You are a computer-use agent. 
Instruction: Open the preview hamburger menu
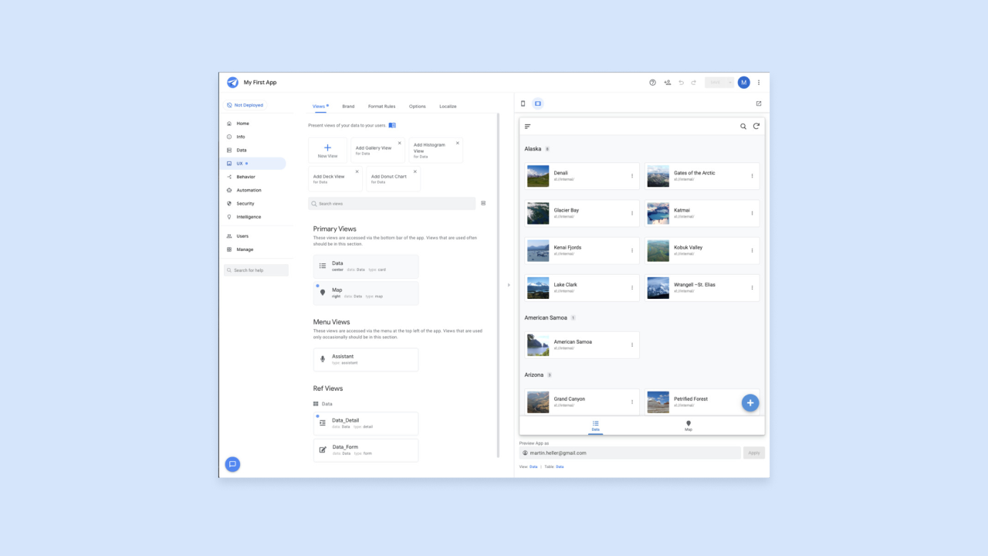528,127
